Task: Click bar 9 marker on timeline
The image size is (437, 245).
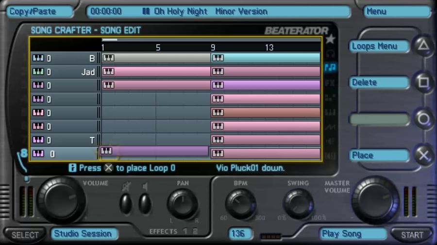Action: 213,47
